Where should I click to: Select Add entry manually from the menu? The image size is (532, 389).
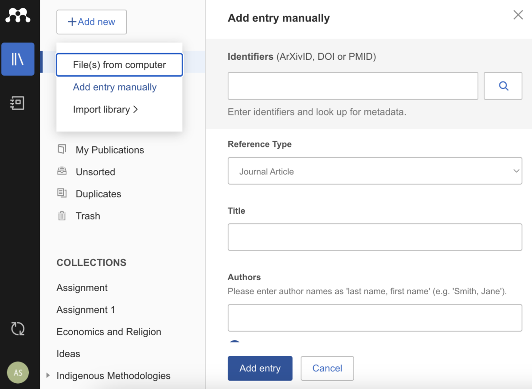(x=114, y=87)
